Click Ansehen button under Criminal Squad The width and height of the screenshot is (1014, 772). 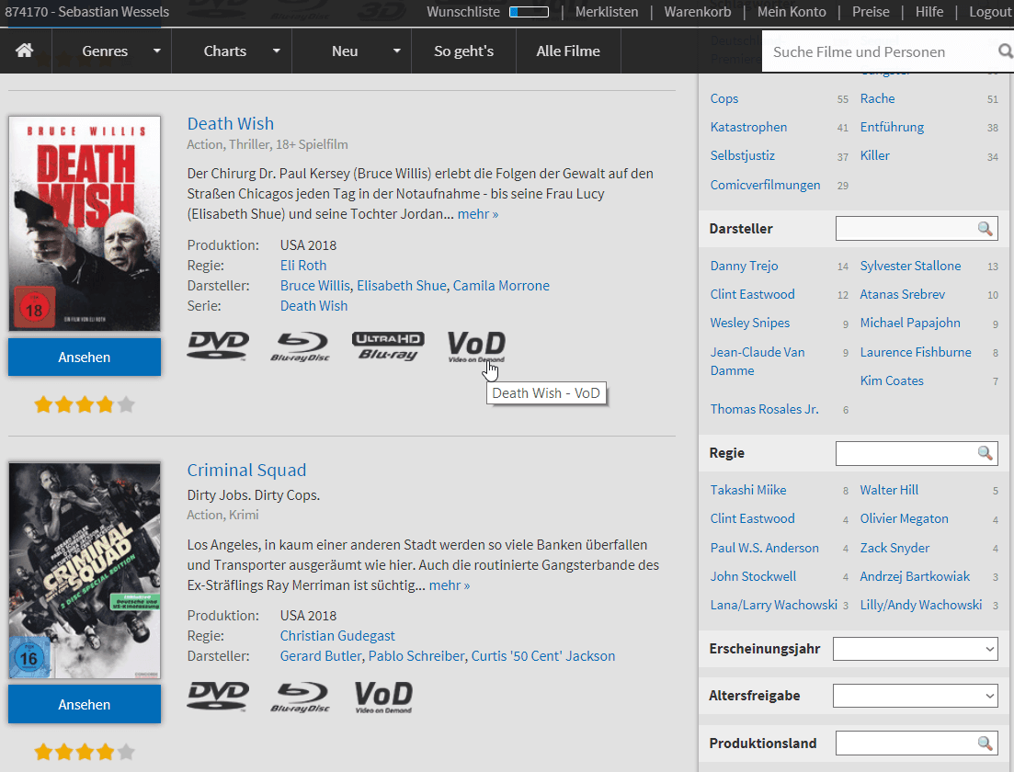tap(84, 704)
